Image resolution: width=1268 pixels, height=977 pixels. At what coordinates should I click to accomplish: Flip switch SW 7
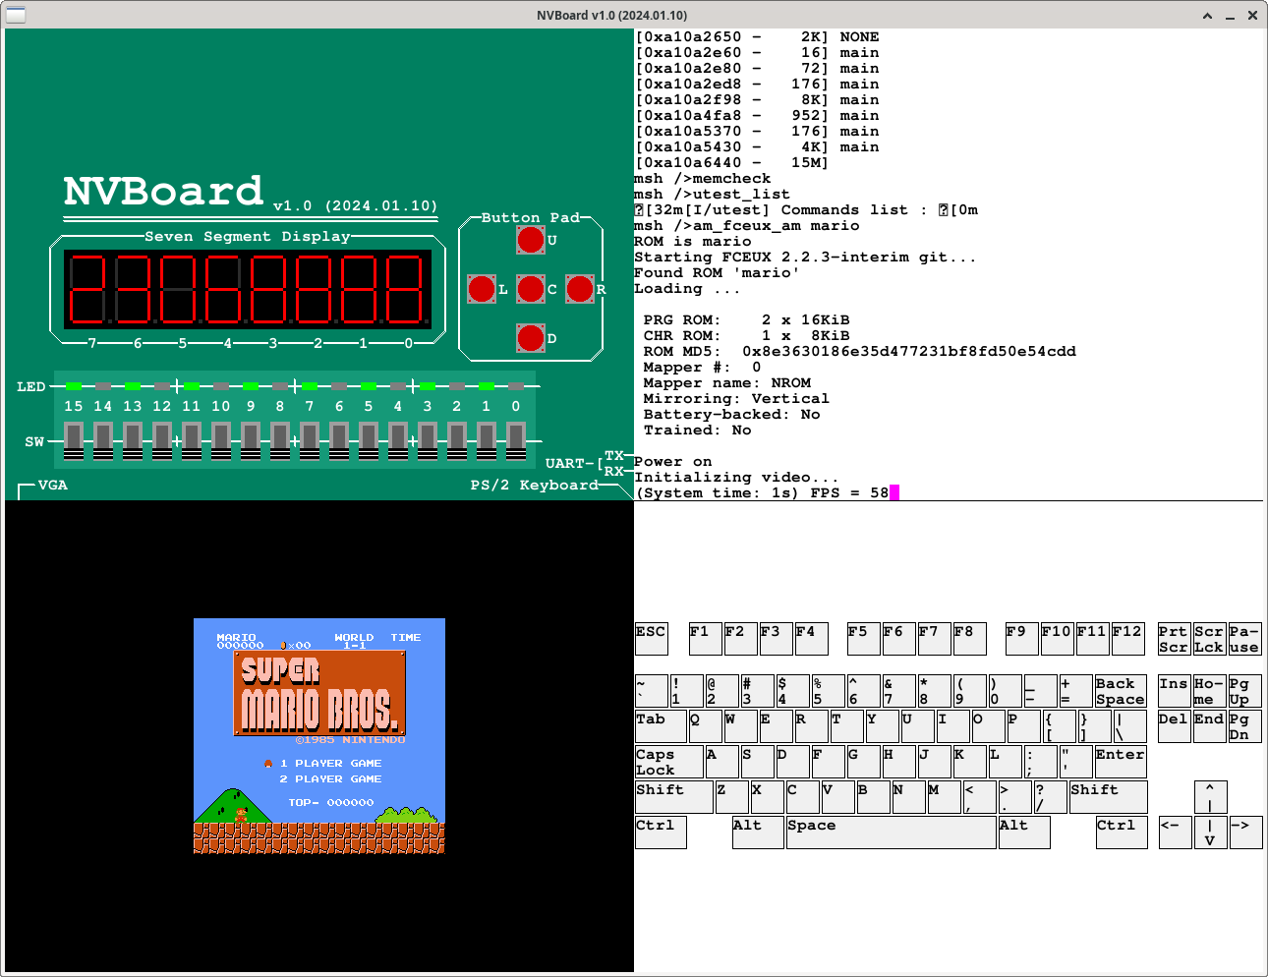pos(310,440)
